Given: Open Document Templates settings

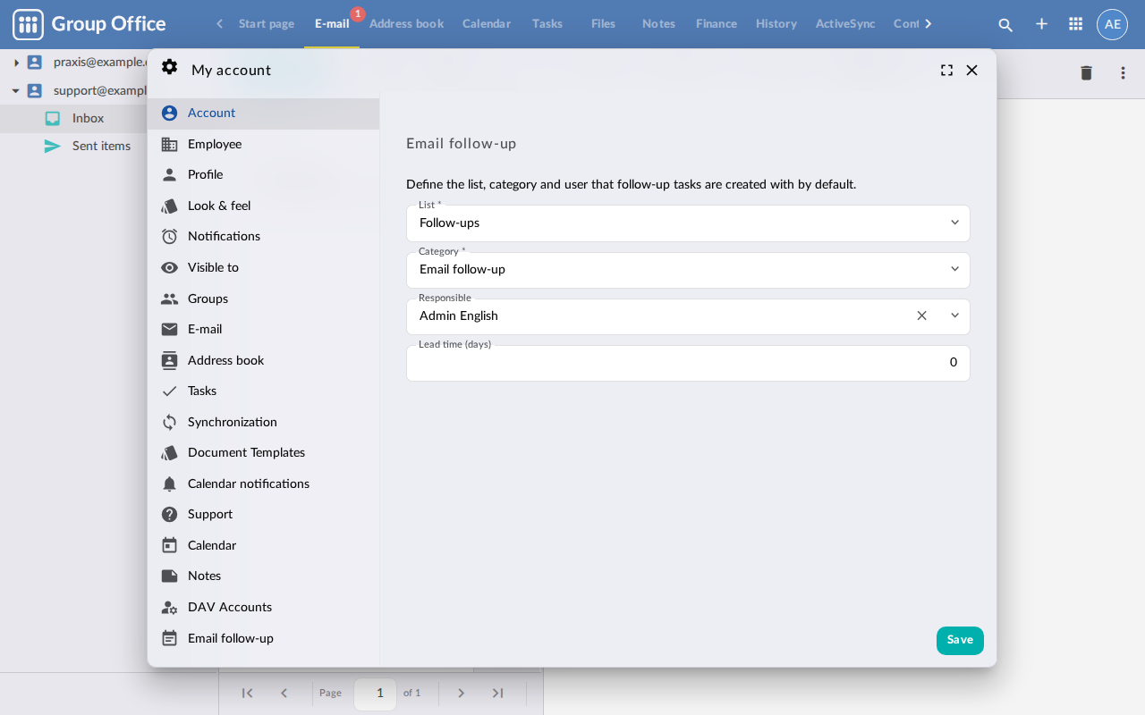Looking at the screenshot, I should [x=263, y=452].
